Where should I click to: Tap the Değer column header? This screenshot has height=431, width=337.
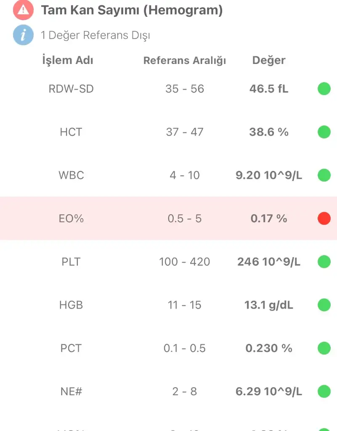pyautogui.click(x=269, y=60)
